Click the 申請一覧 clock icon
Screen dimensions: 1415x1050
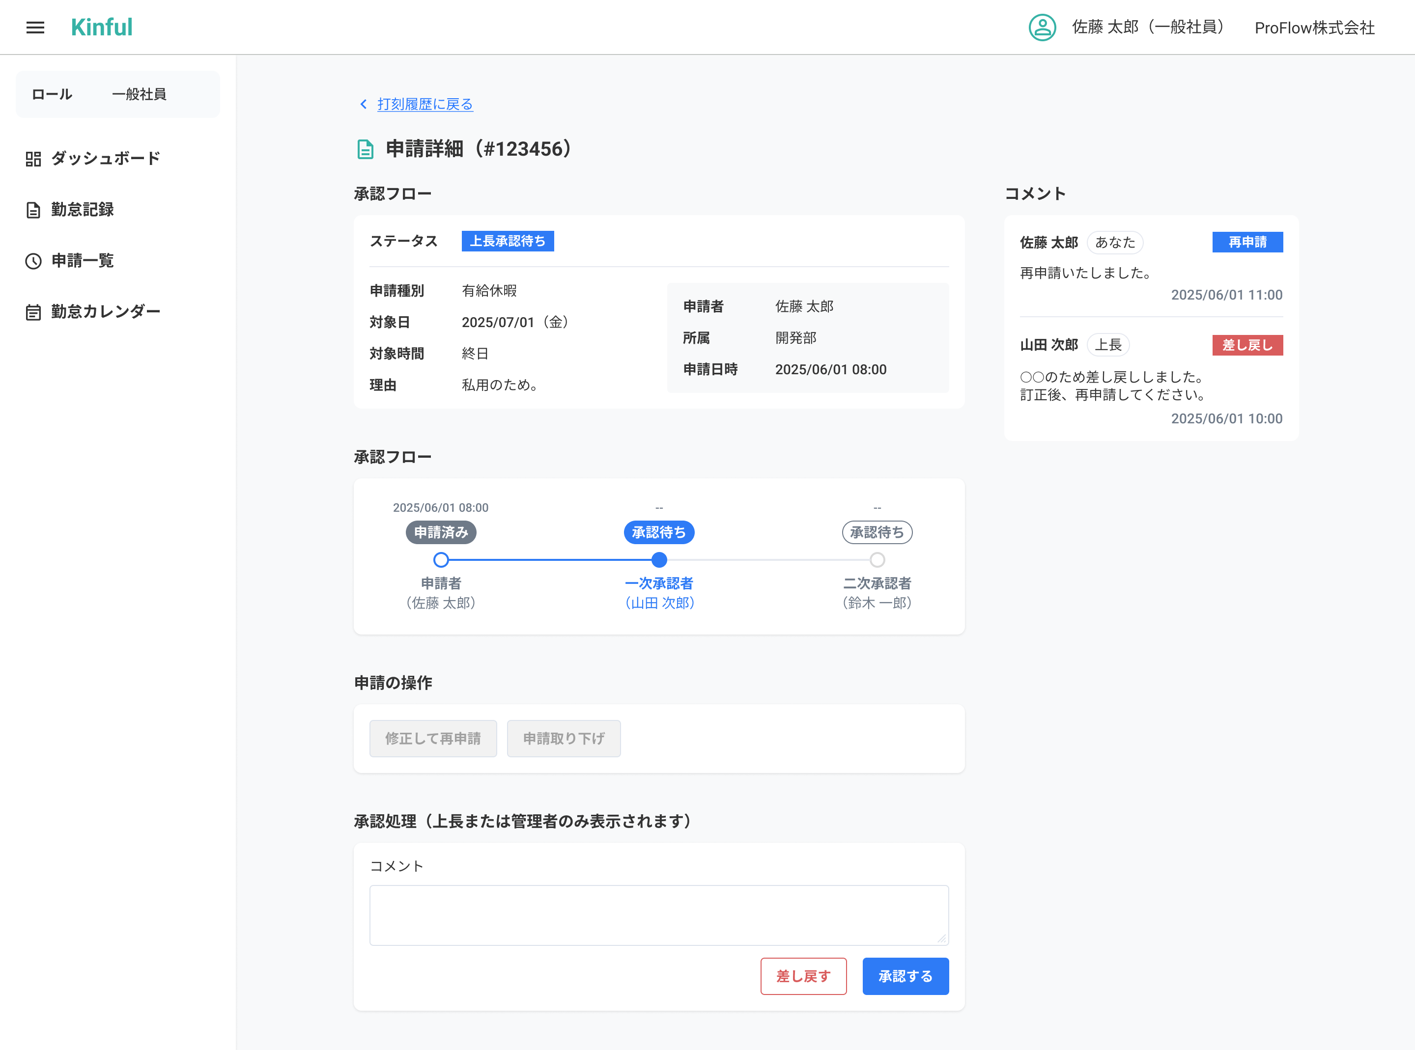click(33, 261)
